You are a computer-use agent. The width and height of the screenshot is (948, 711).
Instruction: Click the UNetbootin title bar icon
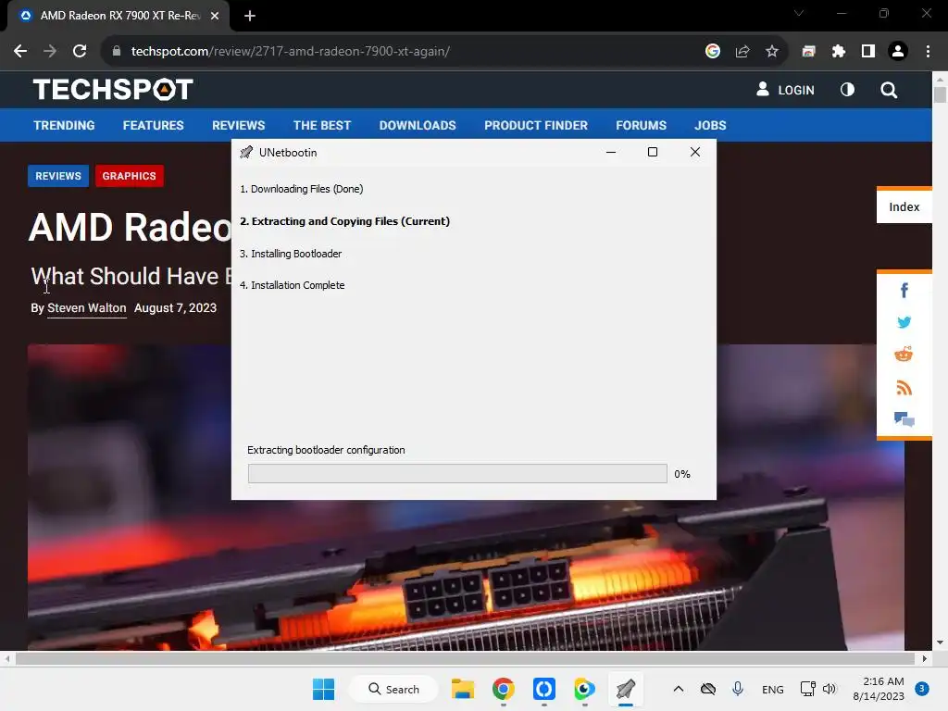click(246, 153)
